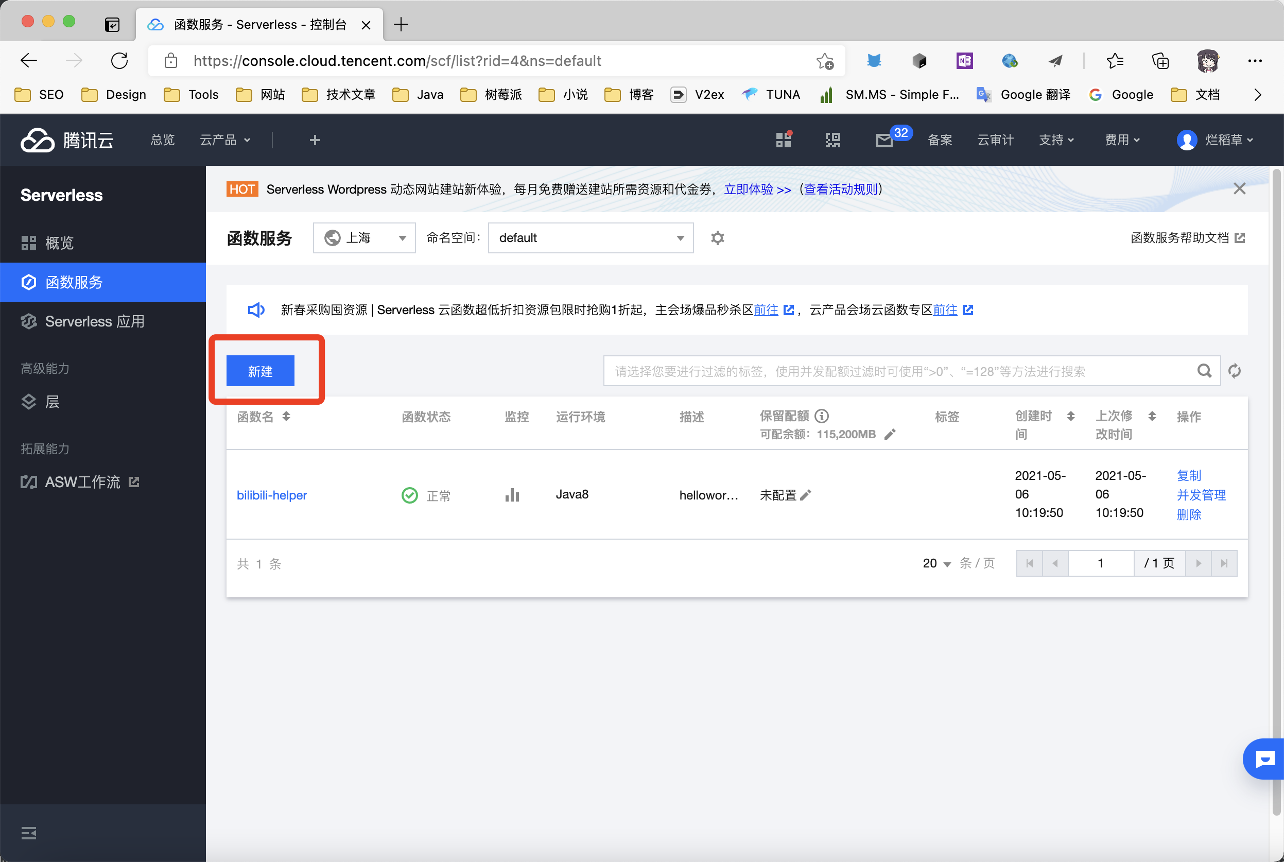
Task: Open Serverless 应用 in sidebar
Action: pyautogui.click(x=103, y=321)
